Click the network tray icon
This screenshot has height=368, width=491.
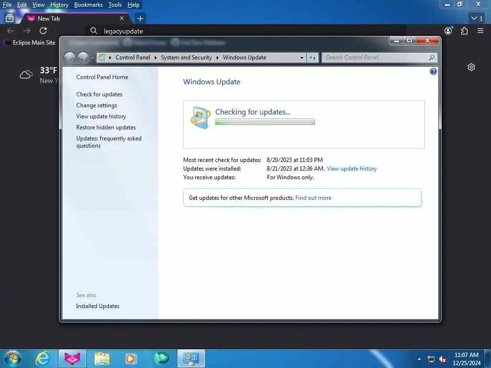click(431, 359)
